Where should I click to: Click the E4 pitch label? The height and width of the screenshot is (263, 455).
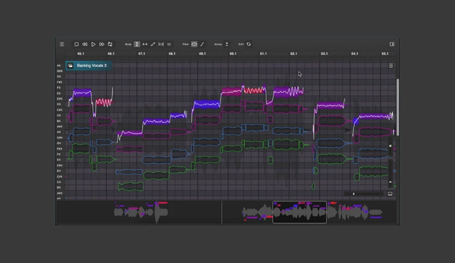59,160
